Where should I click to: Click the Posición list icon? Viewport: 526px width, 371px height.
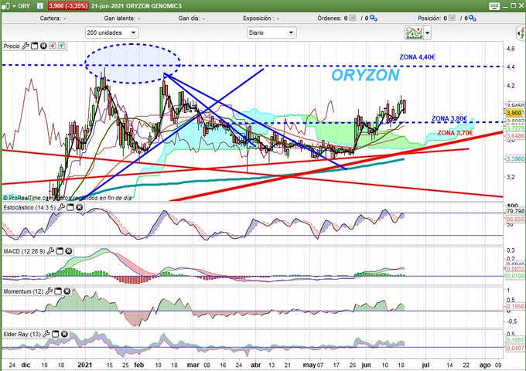coord(453,18)
